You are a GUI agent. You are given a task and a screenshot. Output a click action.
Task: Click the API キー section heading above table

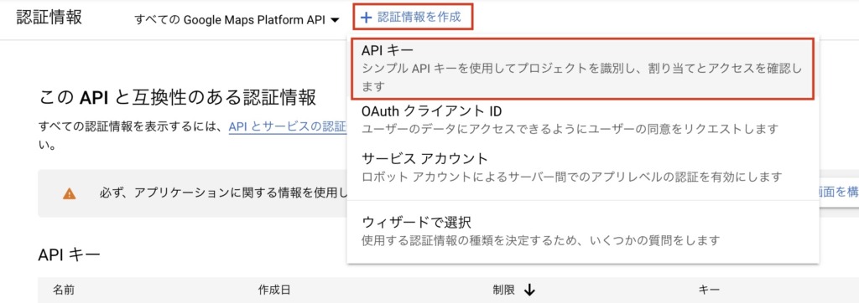(x=69, y=254)
